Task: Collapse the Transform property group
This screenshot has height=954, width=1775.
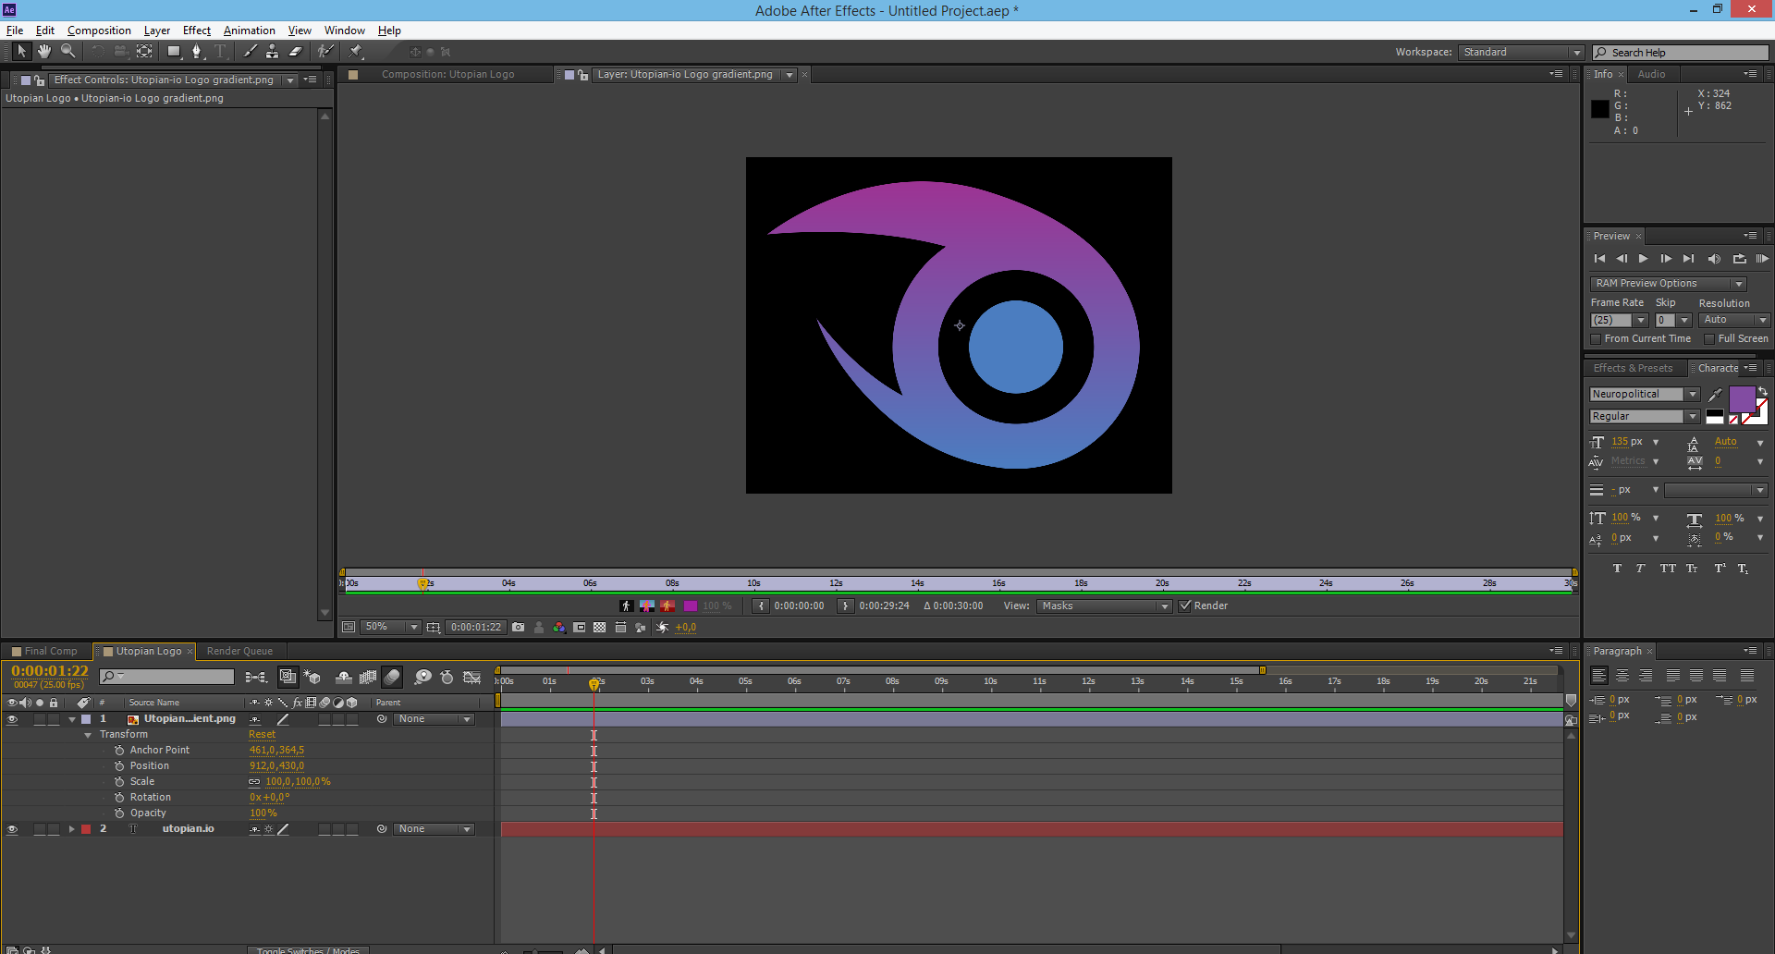Action: pos(88,735)
